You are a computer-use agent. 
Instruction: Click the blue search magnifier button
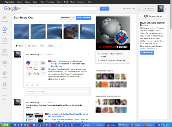(104, 9)
